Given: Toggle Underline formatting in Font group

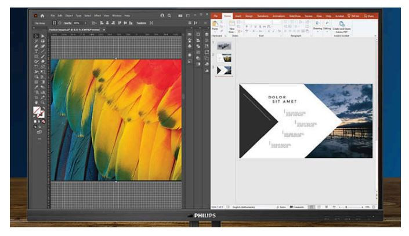Looking at the screenshot, I should [x=255, y=27].
